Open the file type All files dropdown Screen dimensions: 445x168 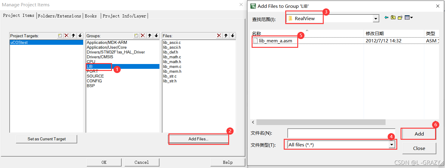[x=392, y=145]
